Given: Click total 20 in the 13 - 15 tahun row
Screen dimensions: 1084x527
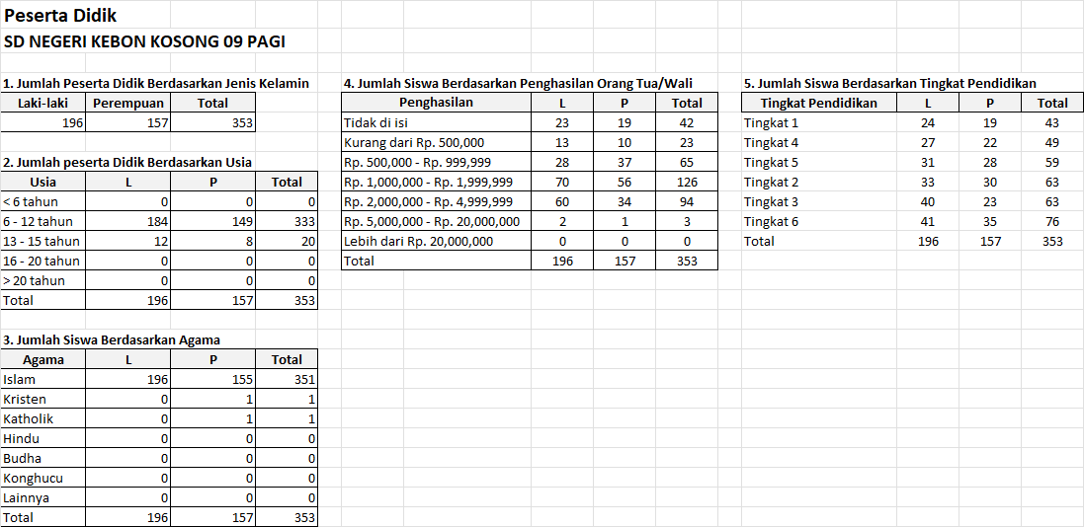Looking at the screenshot, I should 287,241.
